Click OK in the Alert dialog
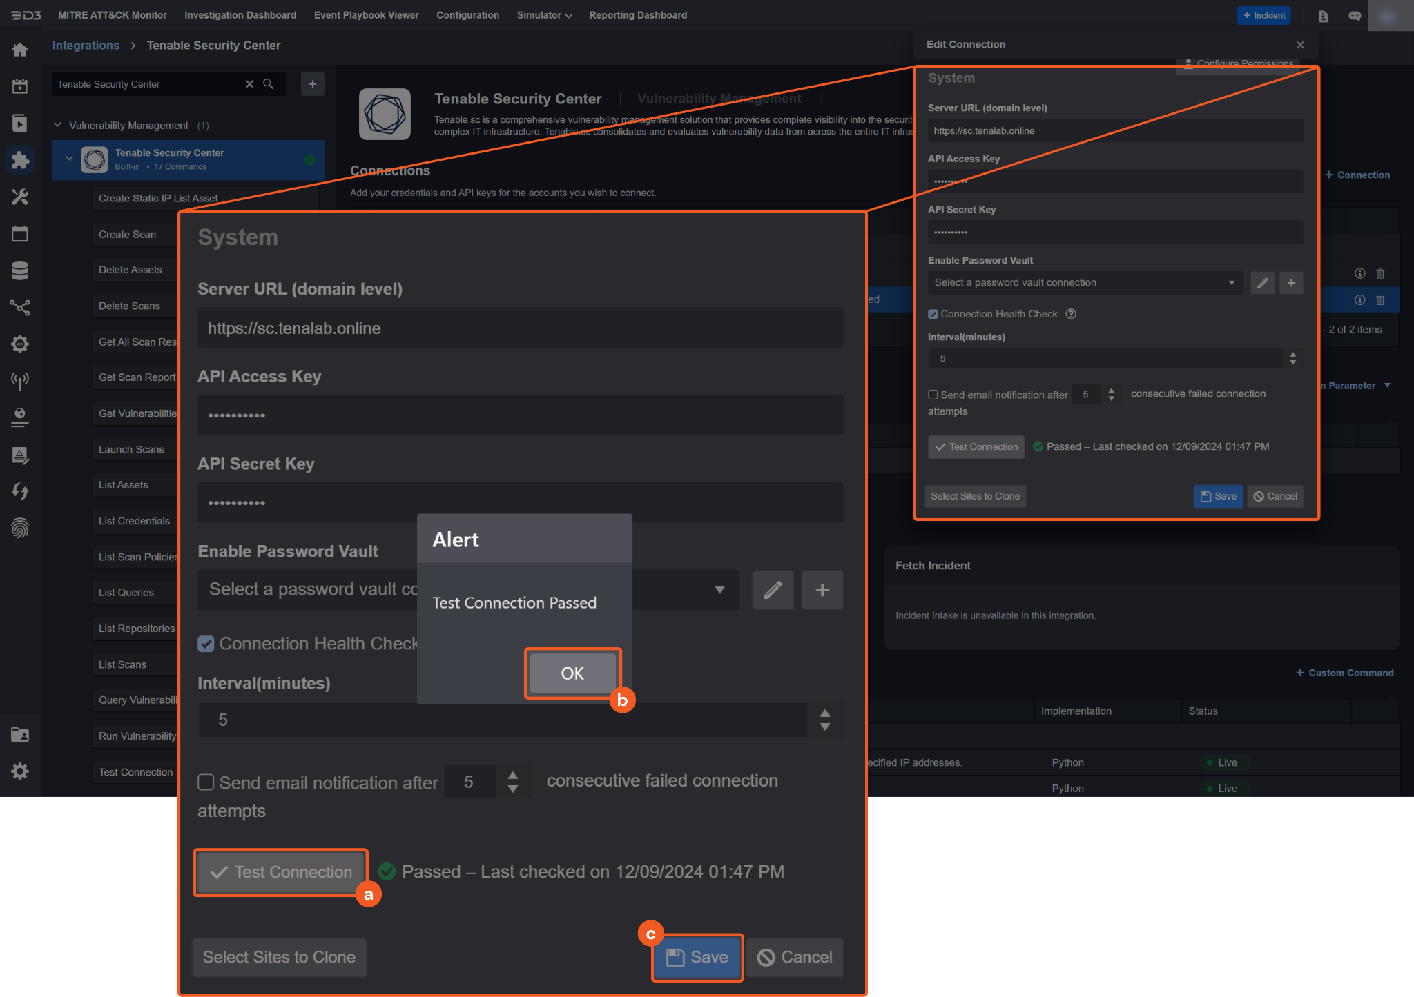The height and width of the screenshot is (997, 1414). tap(572, 673)
